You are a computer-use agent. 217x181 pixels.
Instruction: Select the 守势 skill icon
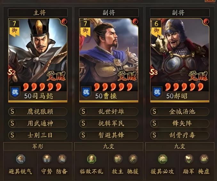tap(47, 159)
